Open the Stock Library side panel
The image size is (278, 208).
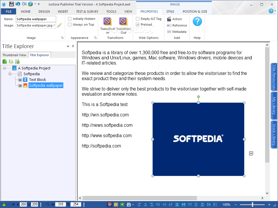(274, 134)
